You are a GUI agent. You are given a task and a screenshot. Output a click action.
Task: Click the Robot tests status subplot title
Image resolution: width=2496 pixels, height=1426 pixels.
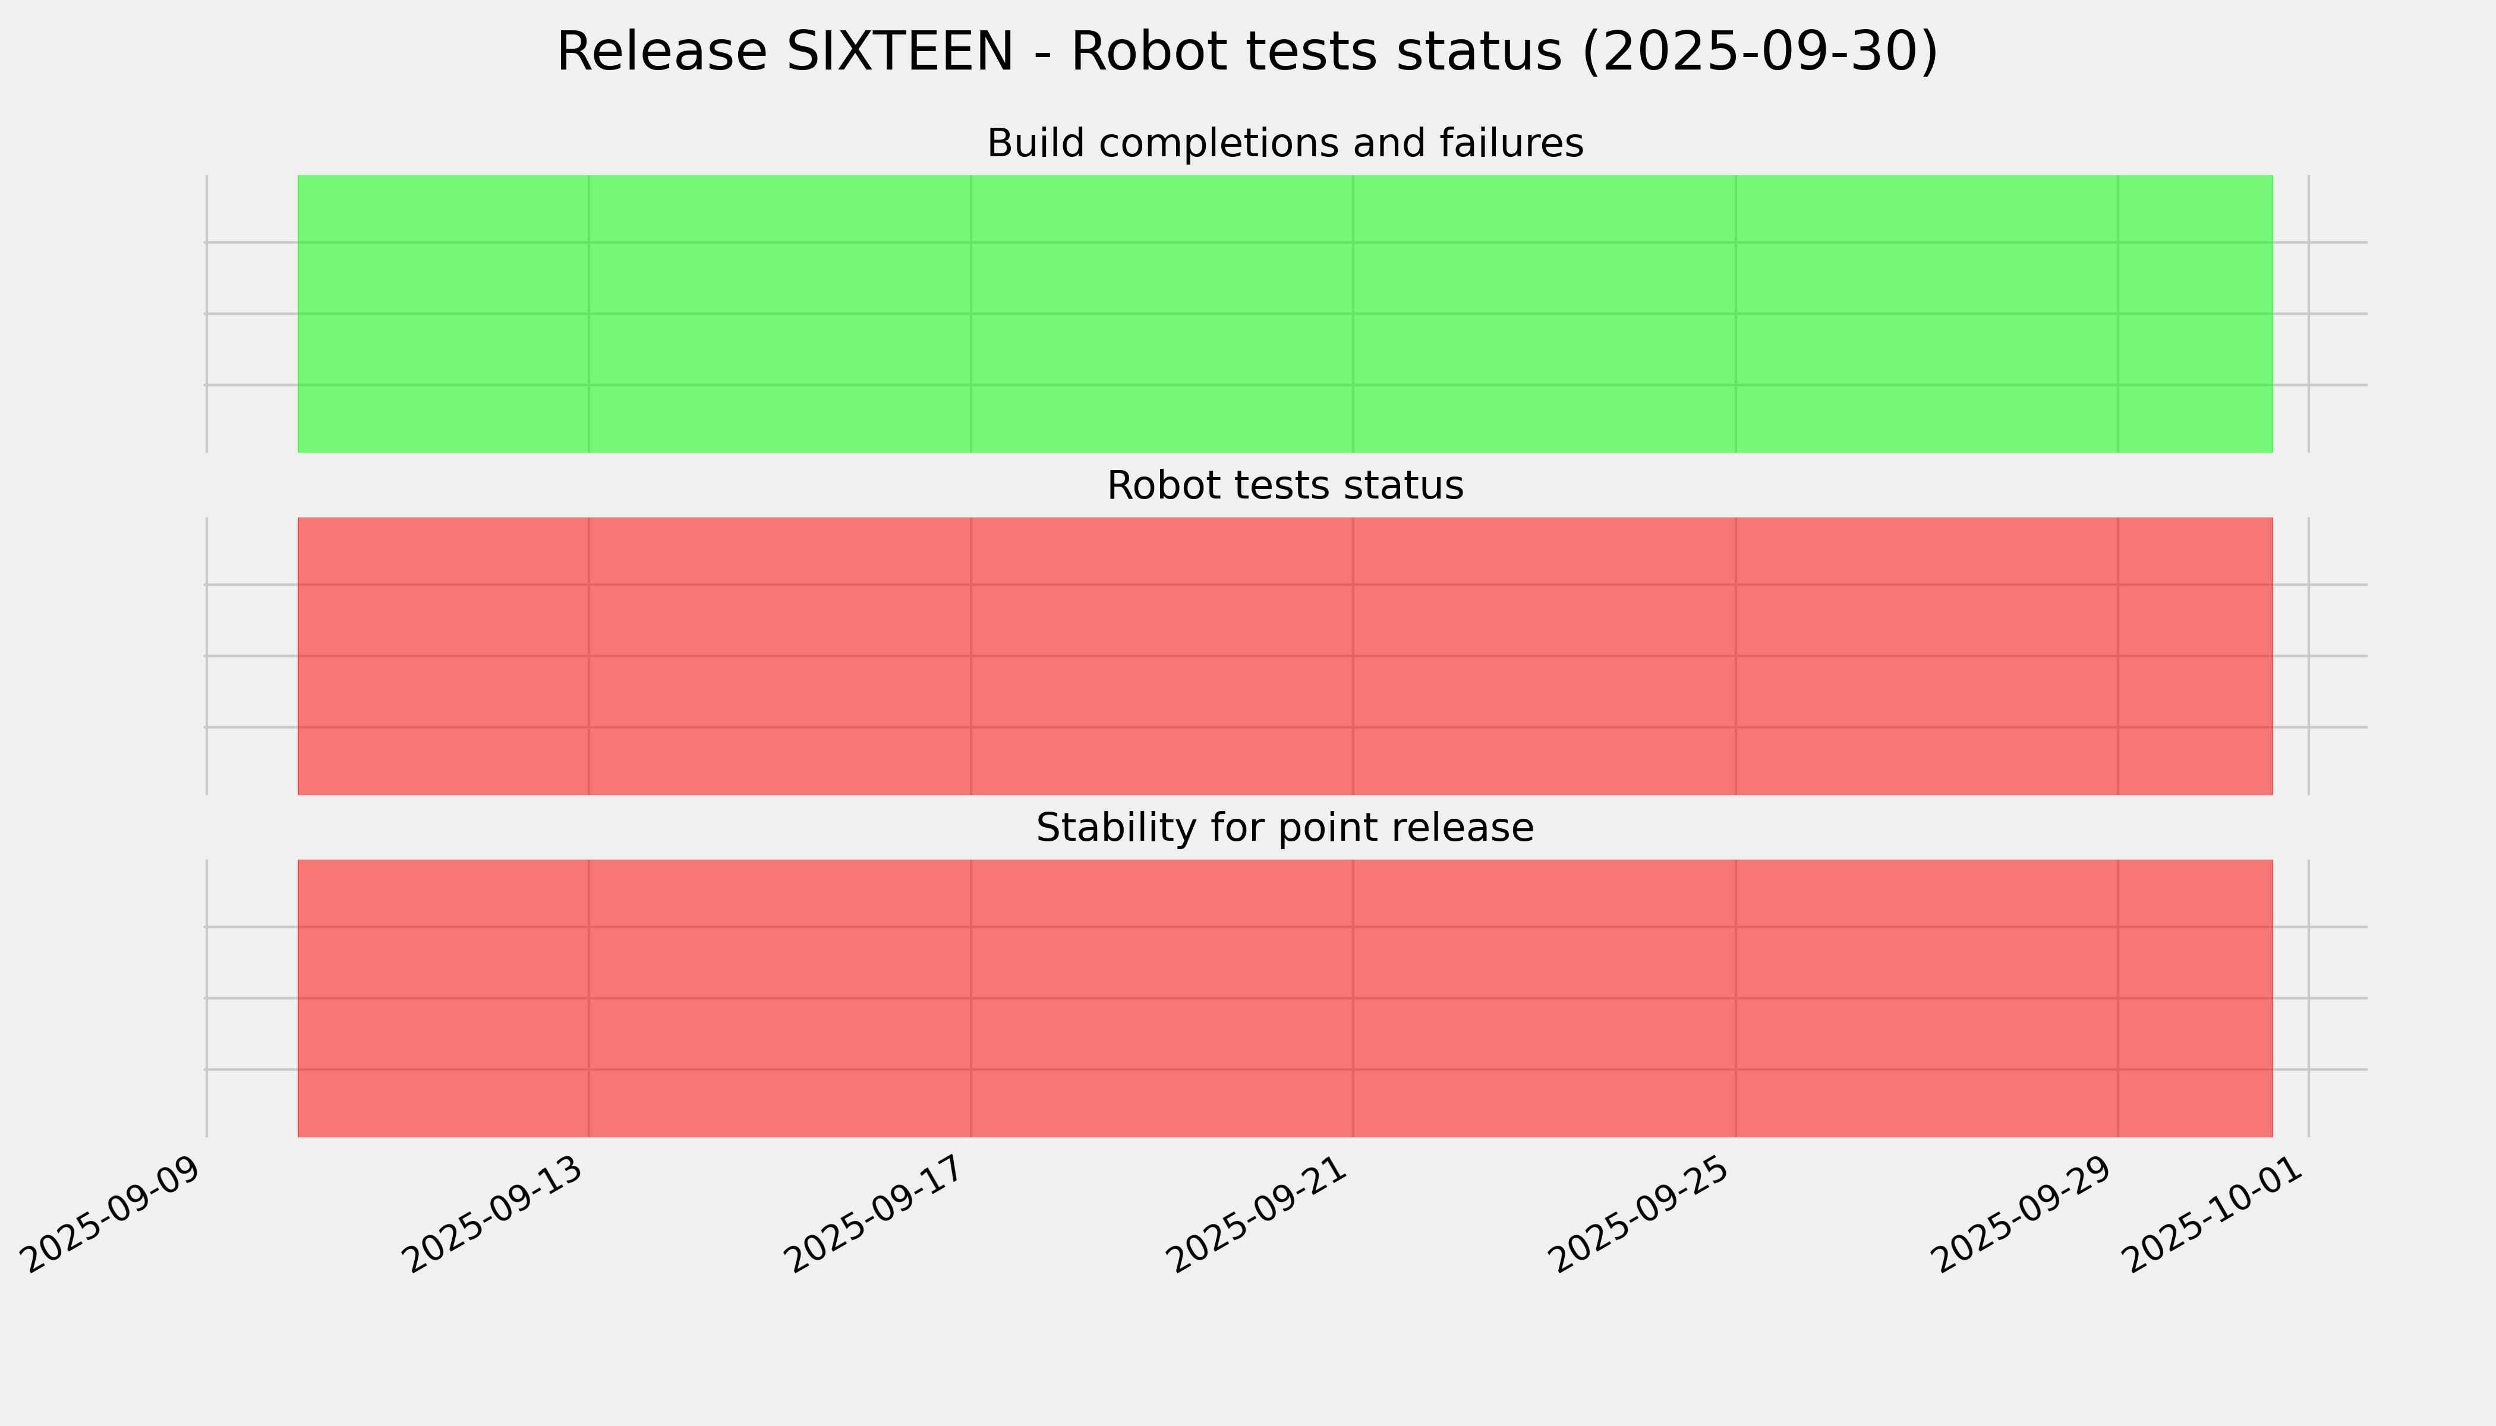1284,486
